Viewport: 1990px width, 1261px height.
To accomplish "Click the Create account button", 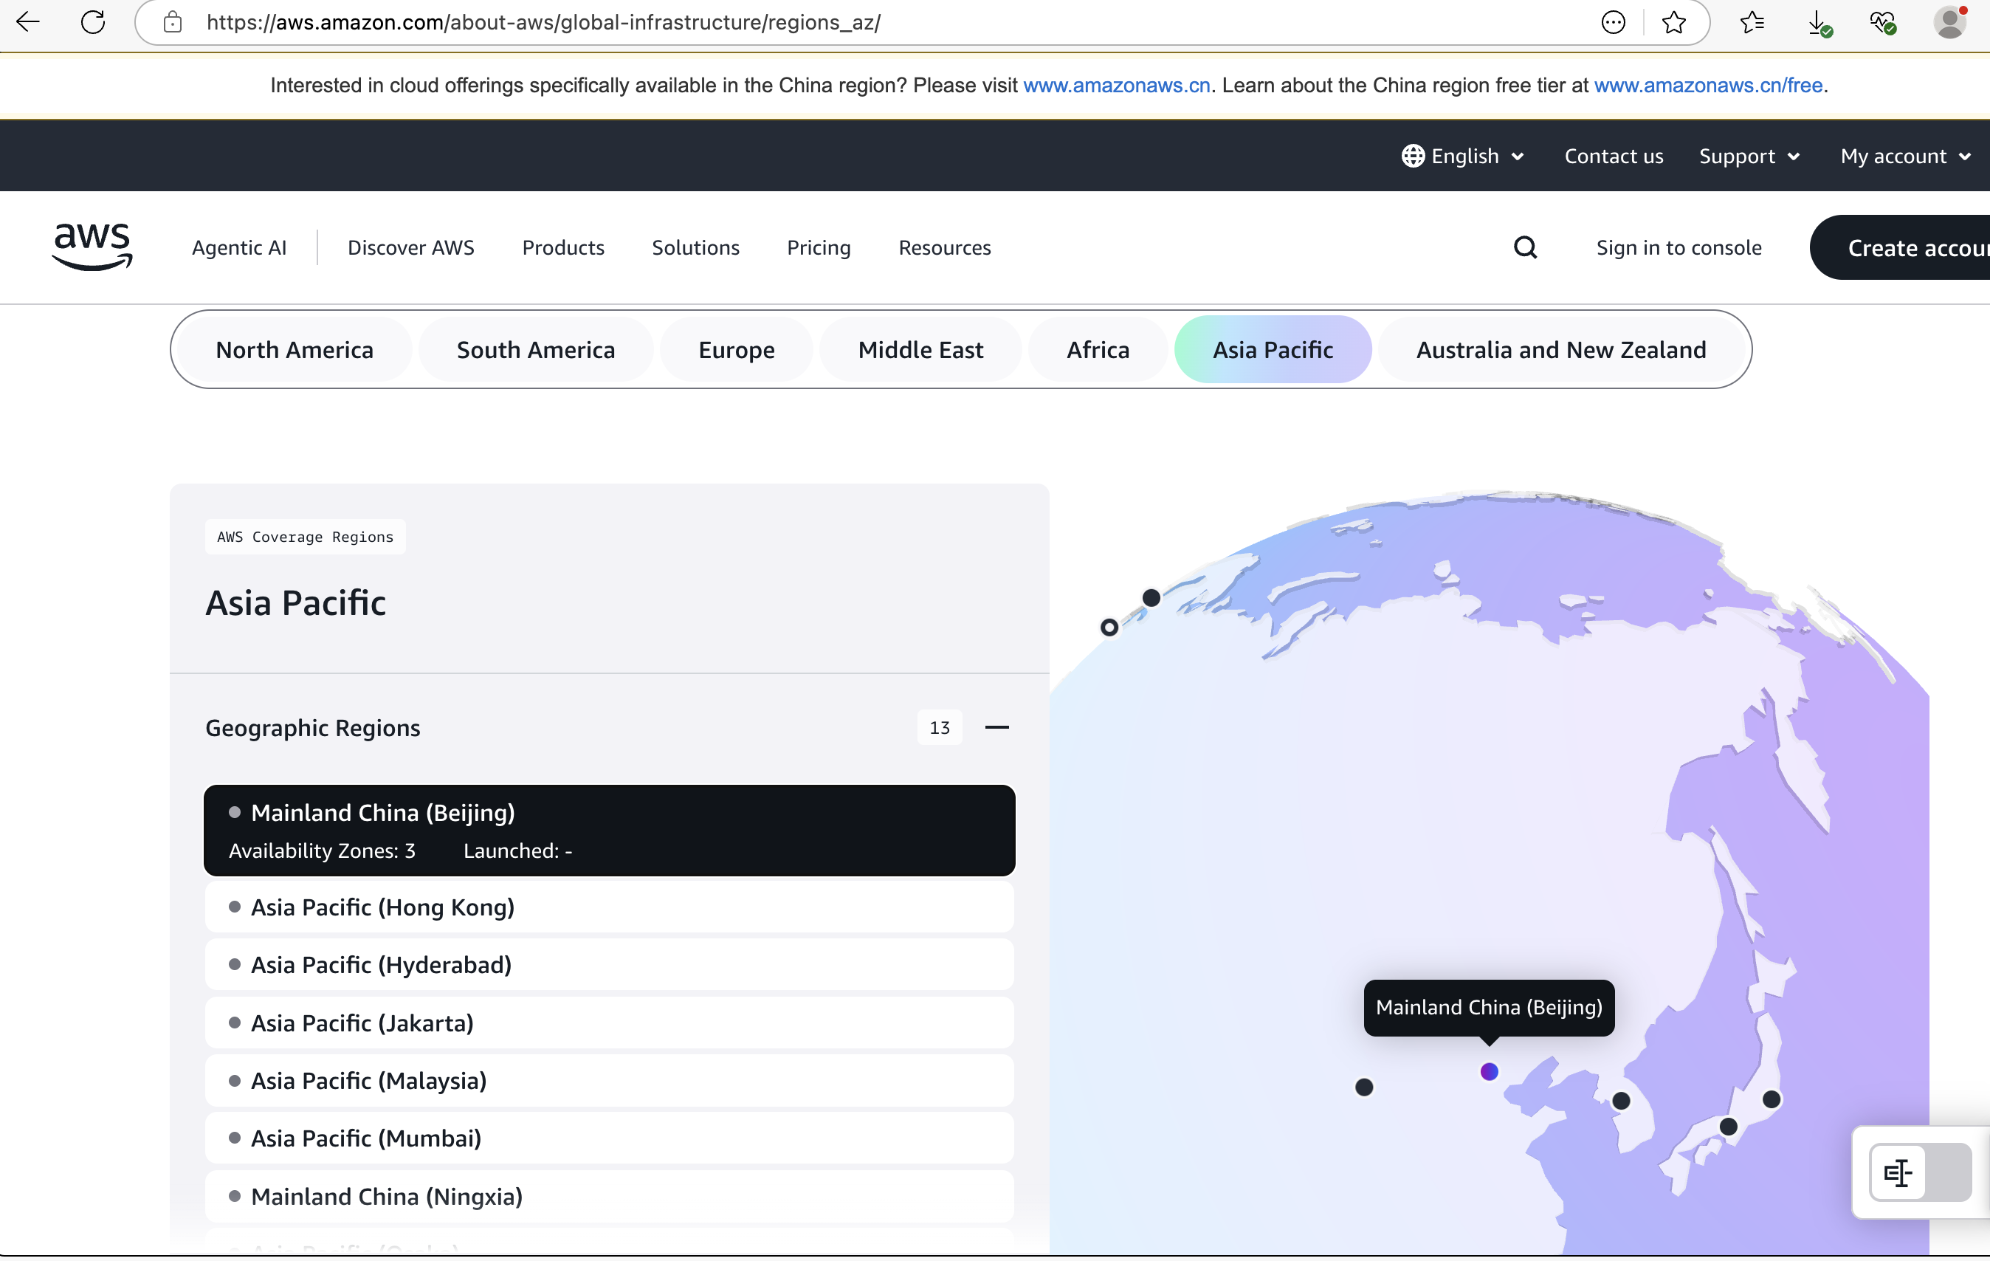I will (x=1901, y=247).
